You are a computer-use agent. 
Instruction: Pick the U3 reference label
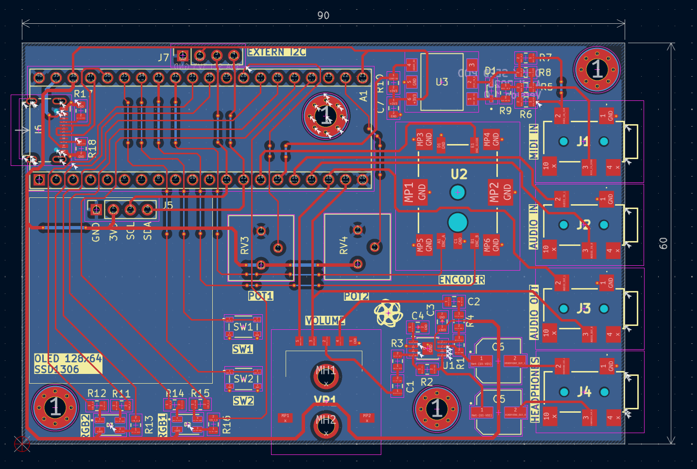442,82
